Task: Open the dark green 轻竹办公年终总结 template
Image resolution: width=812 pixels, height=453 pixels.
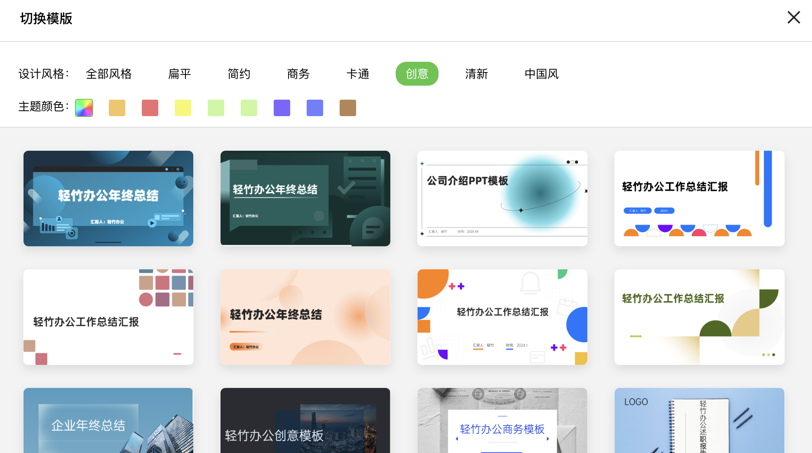Action: (305, 198)
